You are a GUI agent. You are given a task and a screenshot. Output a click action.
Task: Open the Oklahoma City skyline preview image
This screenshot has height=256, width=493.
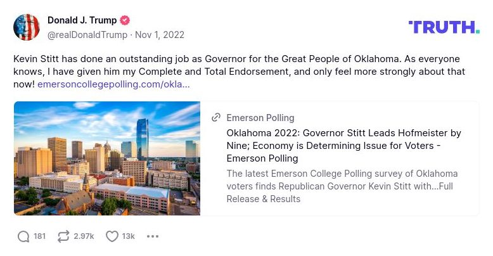pos(107,158)
